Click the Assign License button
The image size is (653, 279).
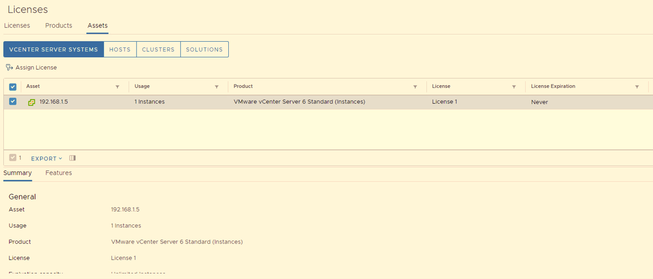click(x=31, y=67)
